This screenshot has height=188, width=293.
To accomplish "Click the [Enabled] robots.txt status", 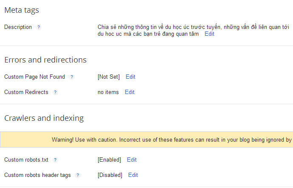I will (x=109, y=160).
